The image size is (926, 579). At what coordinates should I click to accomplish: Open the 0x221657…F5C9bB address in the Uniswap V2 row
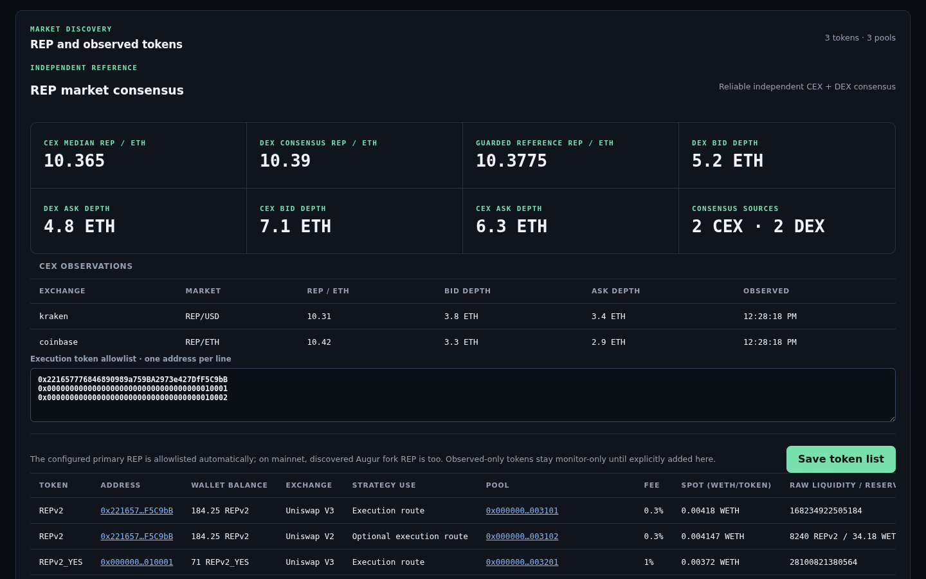click(136, 537)
